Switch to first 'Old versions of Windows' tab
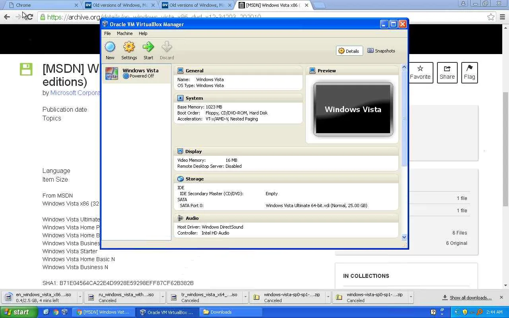 coord(120,5)
